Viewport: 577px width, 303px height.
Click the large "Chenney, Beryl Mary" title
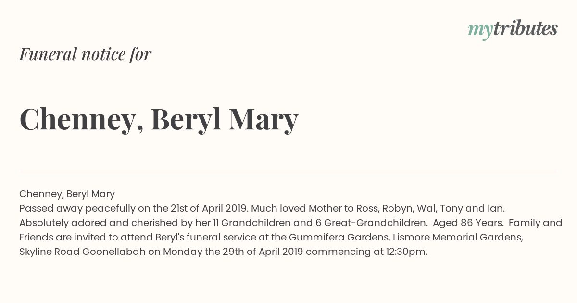click(x=159, y=119)
